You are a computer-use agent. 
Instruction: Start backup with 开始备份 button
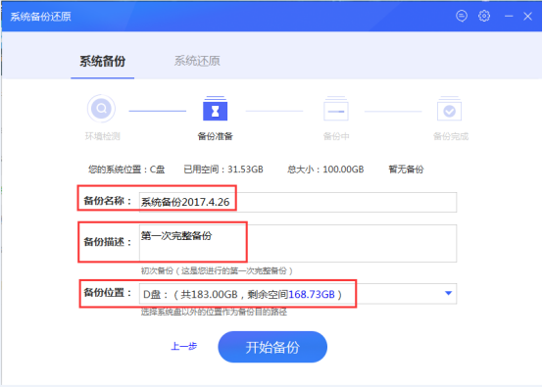[x=272, y=347]
